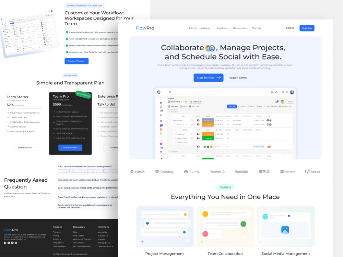Toggle the header checkbox of the Completed table

(x=170, y=156)
